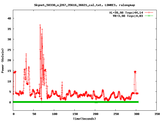Click the green legend line sample
This screenshot has width=162, height=121.
click(x=149, y=16)
